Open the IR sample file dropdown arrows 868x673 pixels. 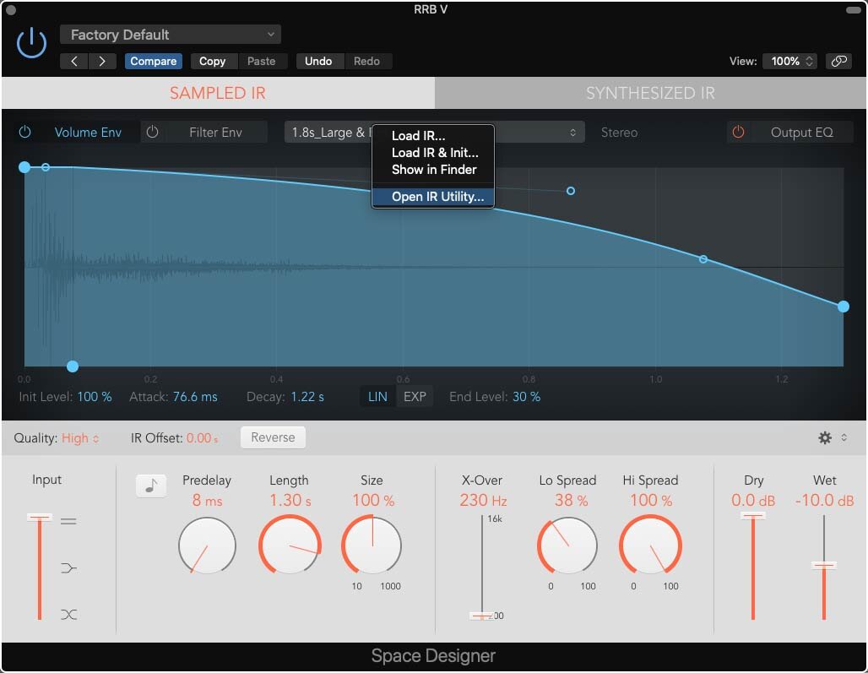click(573, 133)
